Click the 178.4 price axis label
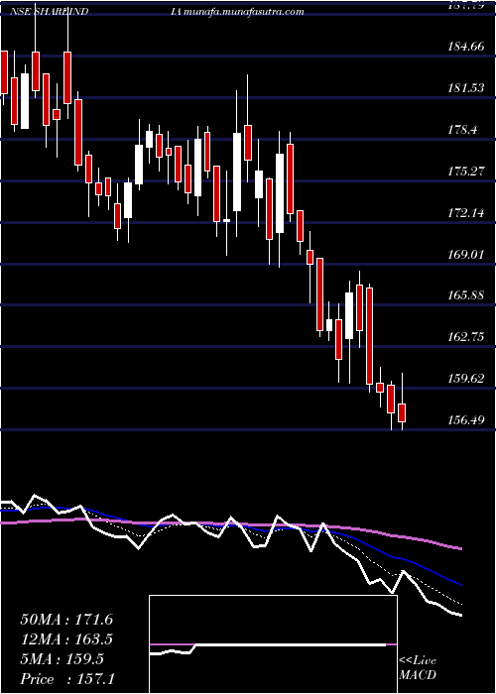The image size is (496, 694). click(462, 129)
